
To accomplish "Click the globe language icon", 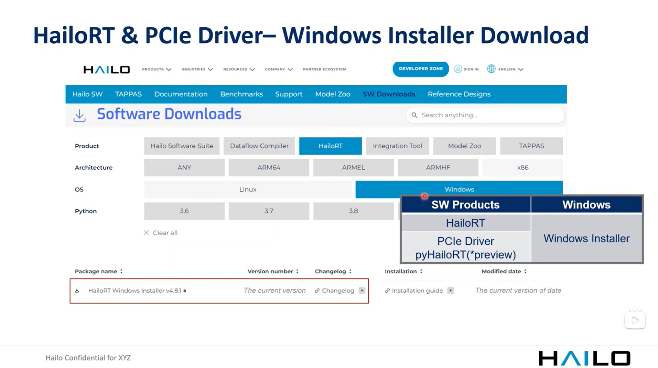I will click(x=491, y=69).
